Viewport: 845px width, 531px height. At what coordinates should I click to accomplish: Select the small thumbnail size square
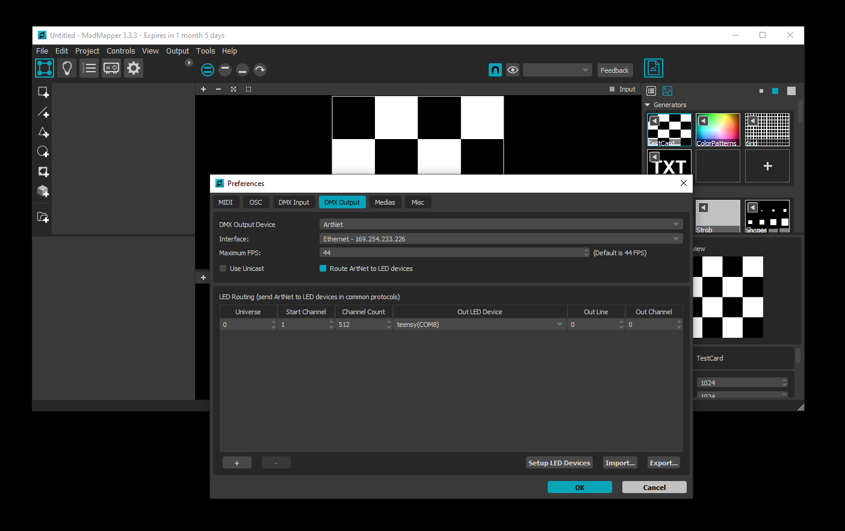coord(761,91)
